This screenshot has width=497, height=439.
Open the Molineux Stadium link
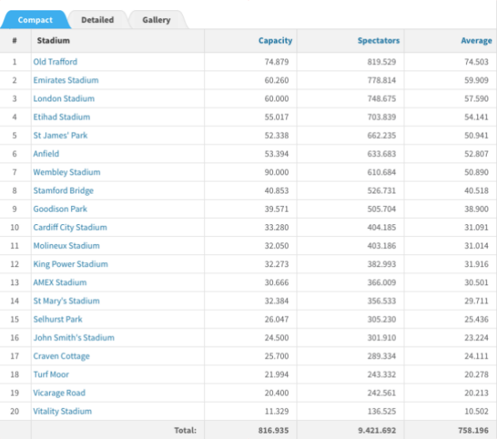(x=66, y=246)
